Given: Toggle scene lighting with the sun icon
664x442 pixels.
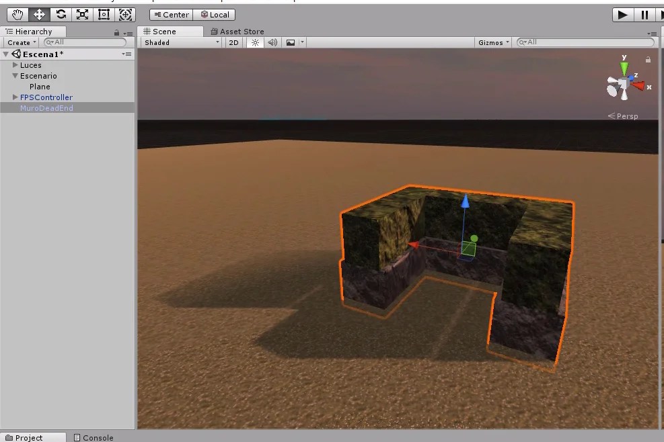Looking at the screenshot, I should (x=254, y=42).
